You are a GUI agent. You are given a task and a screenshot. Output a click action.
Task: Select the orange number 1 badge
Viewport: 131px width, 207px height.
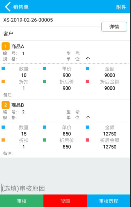[6, 46]
